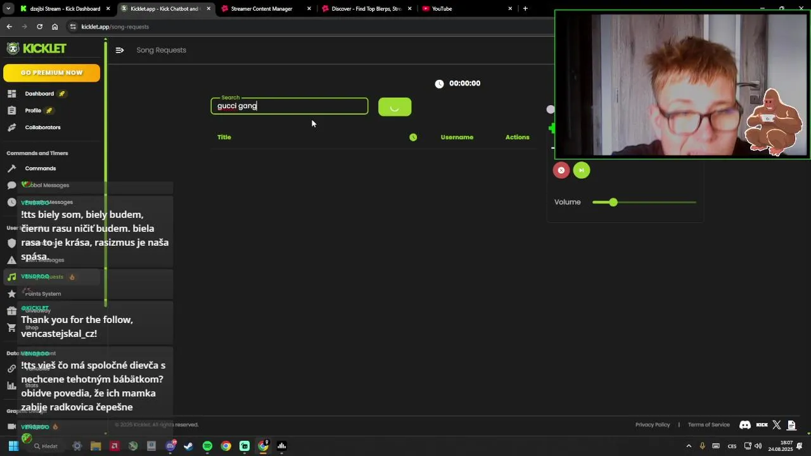The height and width of the screenshot is (456, 811).
Task: Switch to the YouTube tab
Action: tap(467, 9)
